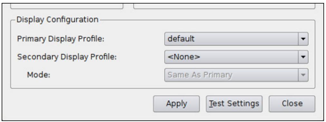Click the 'Primary Display Profile:' label
The image size is (326, 122).
pyautogui.click(x=61, y=39)
